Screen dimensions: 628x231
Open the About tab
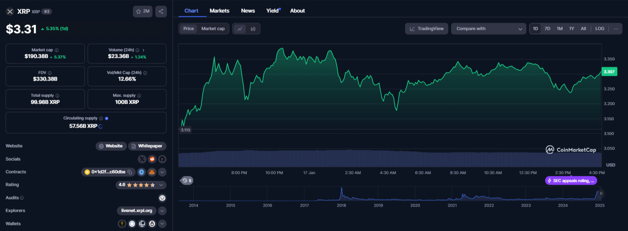tap(297, 11)
